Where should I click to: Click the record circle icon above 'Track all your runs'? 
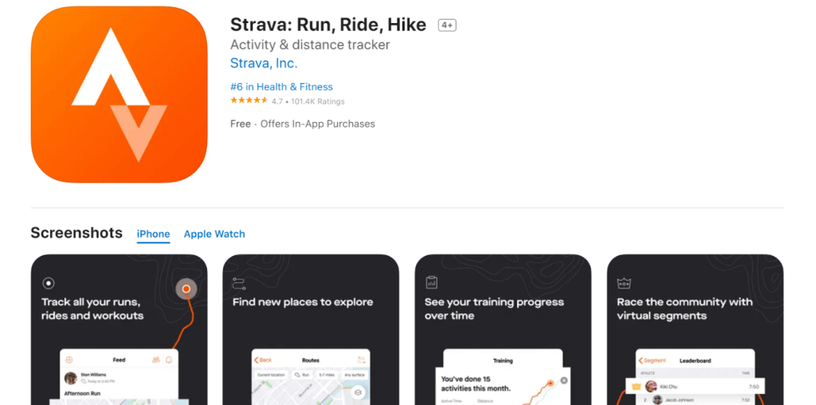(x=49, y=284)
